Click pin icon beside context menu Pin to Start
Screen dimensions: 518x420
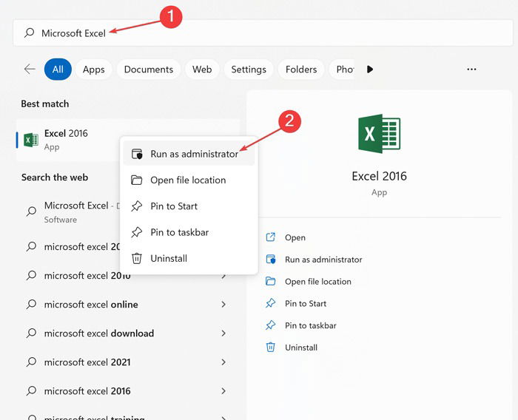coord(136,206)
